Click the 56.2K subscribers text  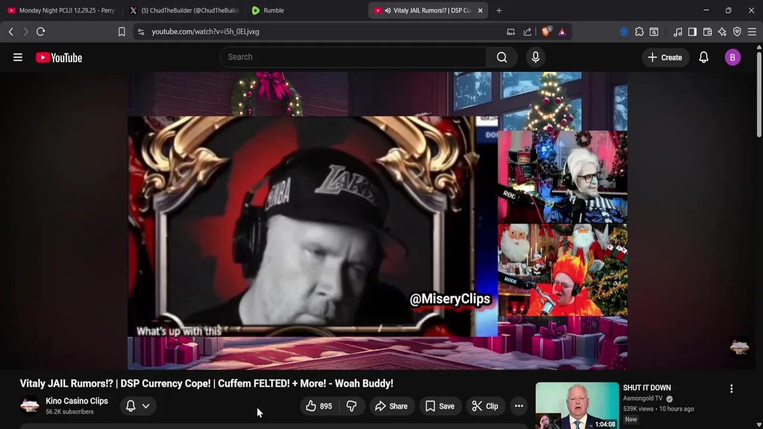pyautogui.click(x=70, y=412)
